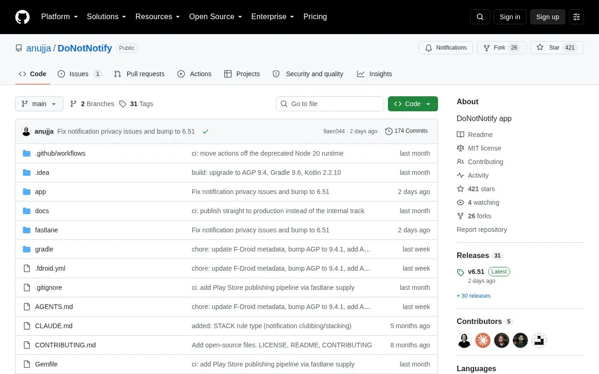The height and width of the screenshot is (374, 599).
Task: Click the v6.51 release tag icon
Action: [x=460, y=272]
